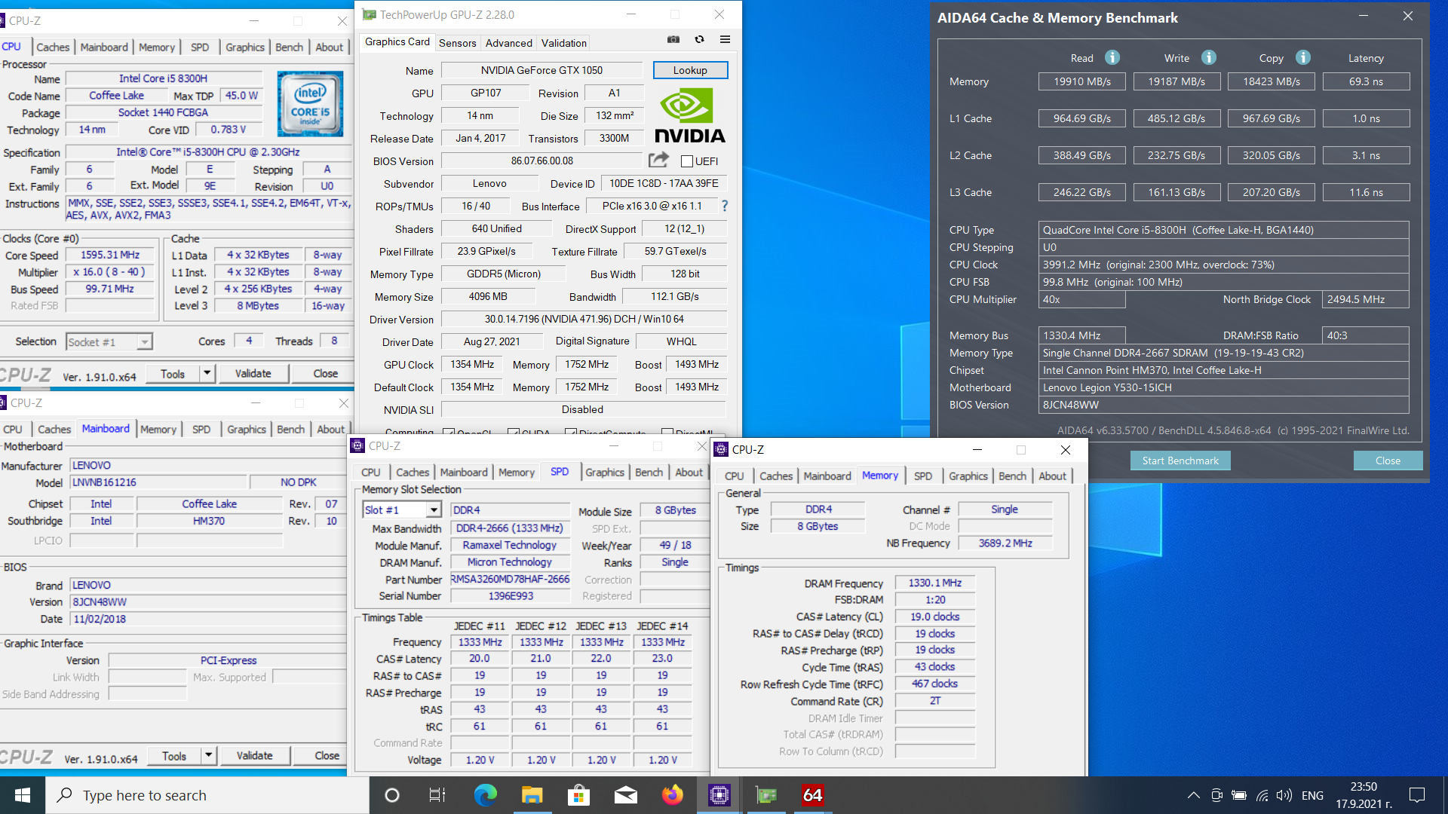Screen dimensions: 1448x814
Task: Open Bench tab in CPU-Z SPD window
Action: [649, 473]
